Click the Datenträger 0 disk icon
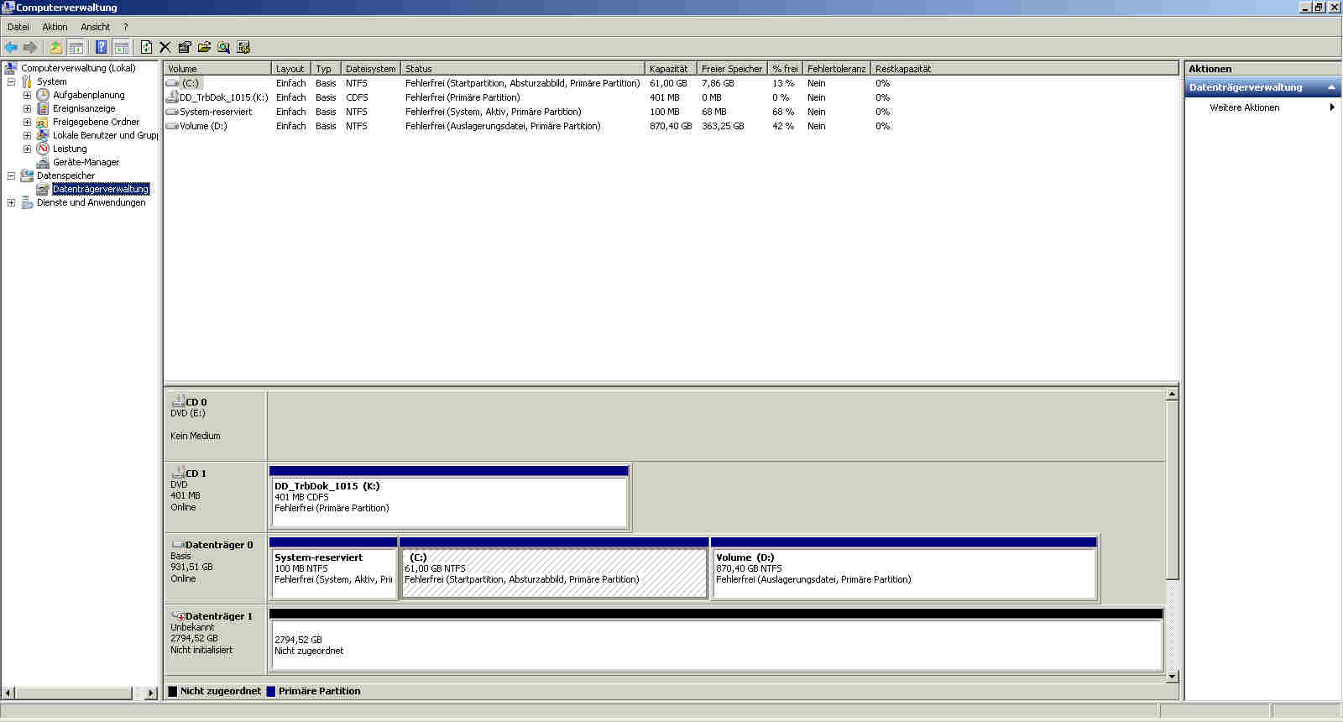Image resolution: width=1343 pixels, height=722 pixels. [178, 544]
